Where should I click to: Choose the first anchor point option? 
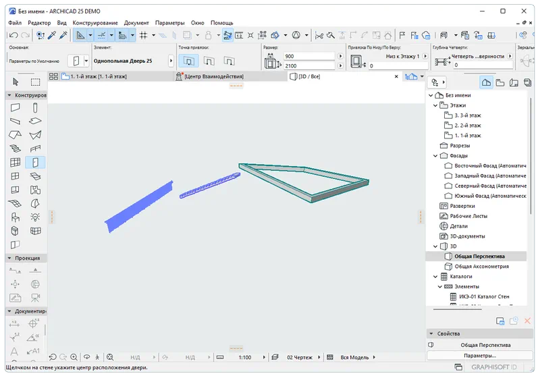[x=190, y=61]
